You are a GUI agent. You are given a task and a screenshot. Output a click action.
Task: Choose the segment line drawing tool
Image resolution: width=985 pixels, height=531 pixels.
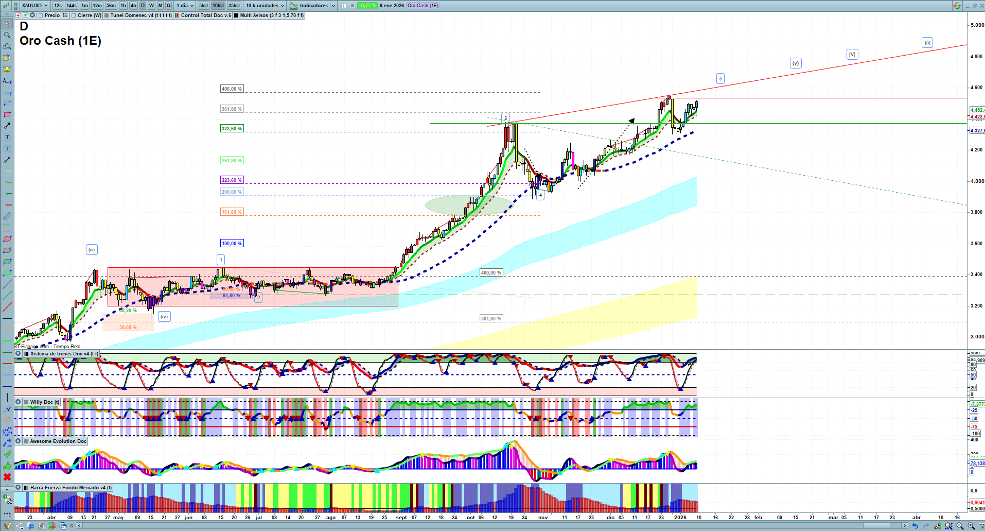point(7,160)
